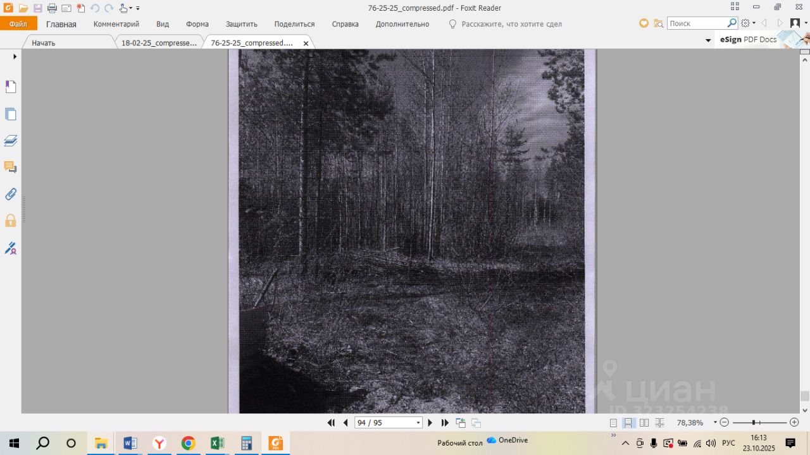This screenshot has width=810, height=455.
Task: Open the Security lock panel
Action: tap(11, 221)
